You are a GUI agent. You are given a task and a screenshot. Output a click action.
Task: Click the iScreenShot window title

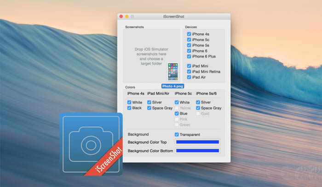click(x=173, y=17)
